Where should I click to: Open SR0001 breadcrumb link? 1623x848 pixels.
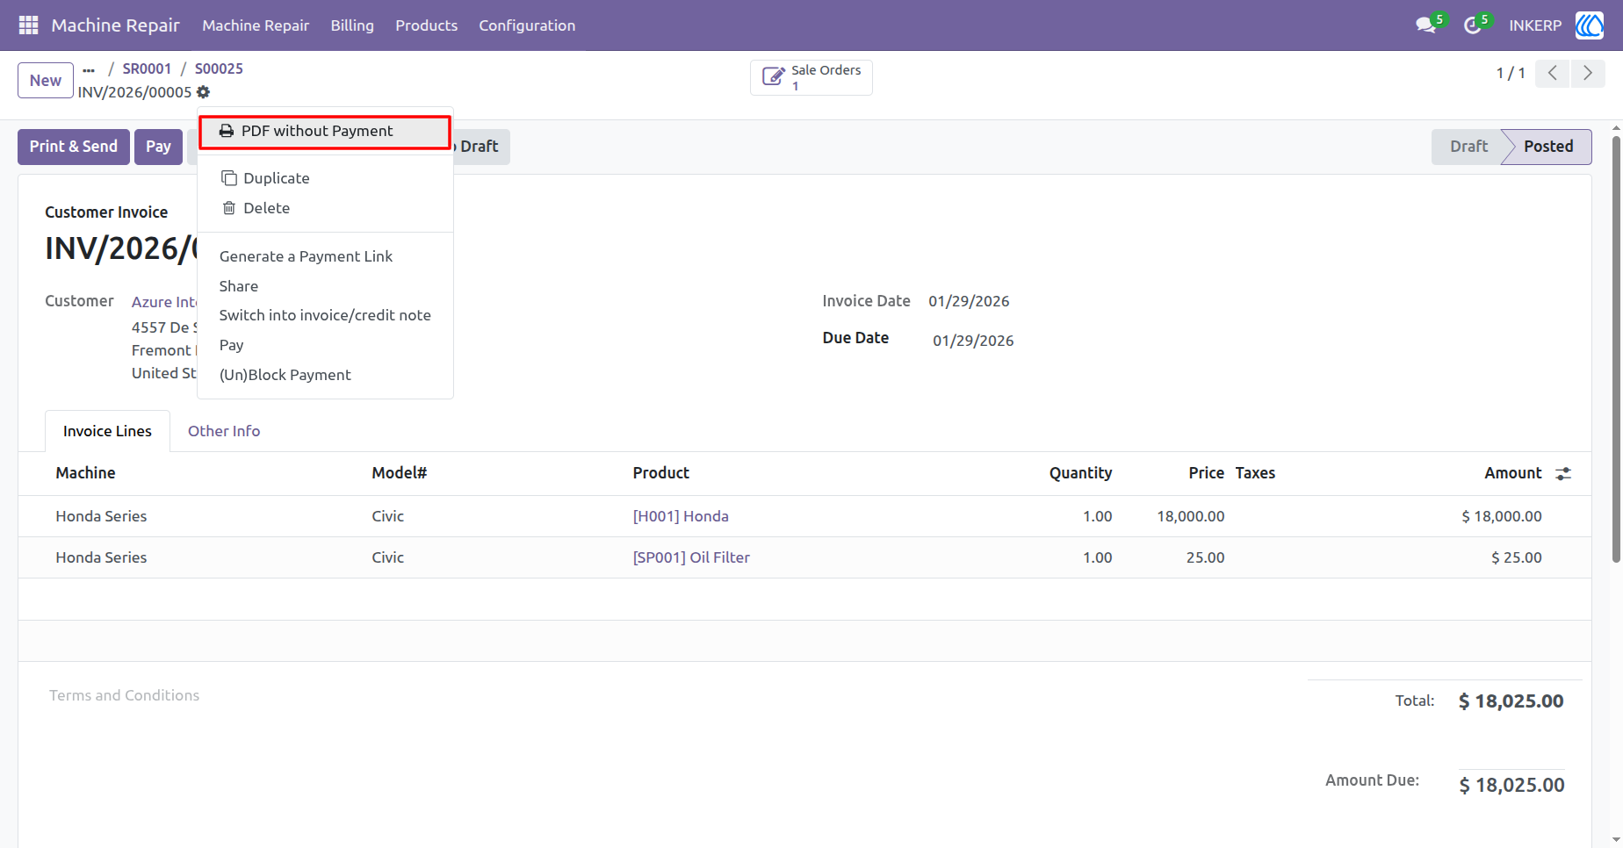(x=147, y=68)
